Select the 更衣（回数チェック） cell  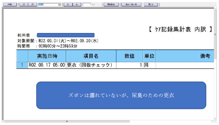click(x=91, y=65)
